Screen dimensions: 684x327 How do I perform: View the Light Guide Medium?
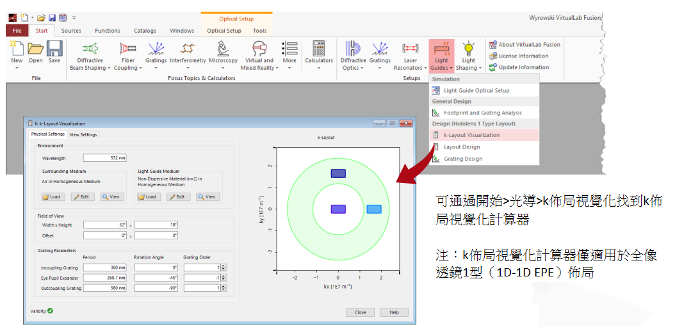click(208, 196)
